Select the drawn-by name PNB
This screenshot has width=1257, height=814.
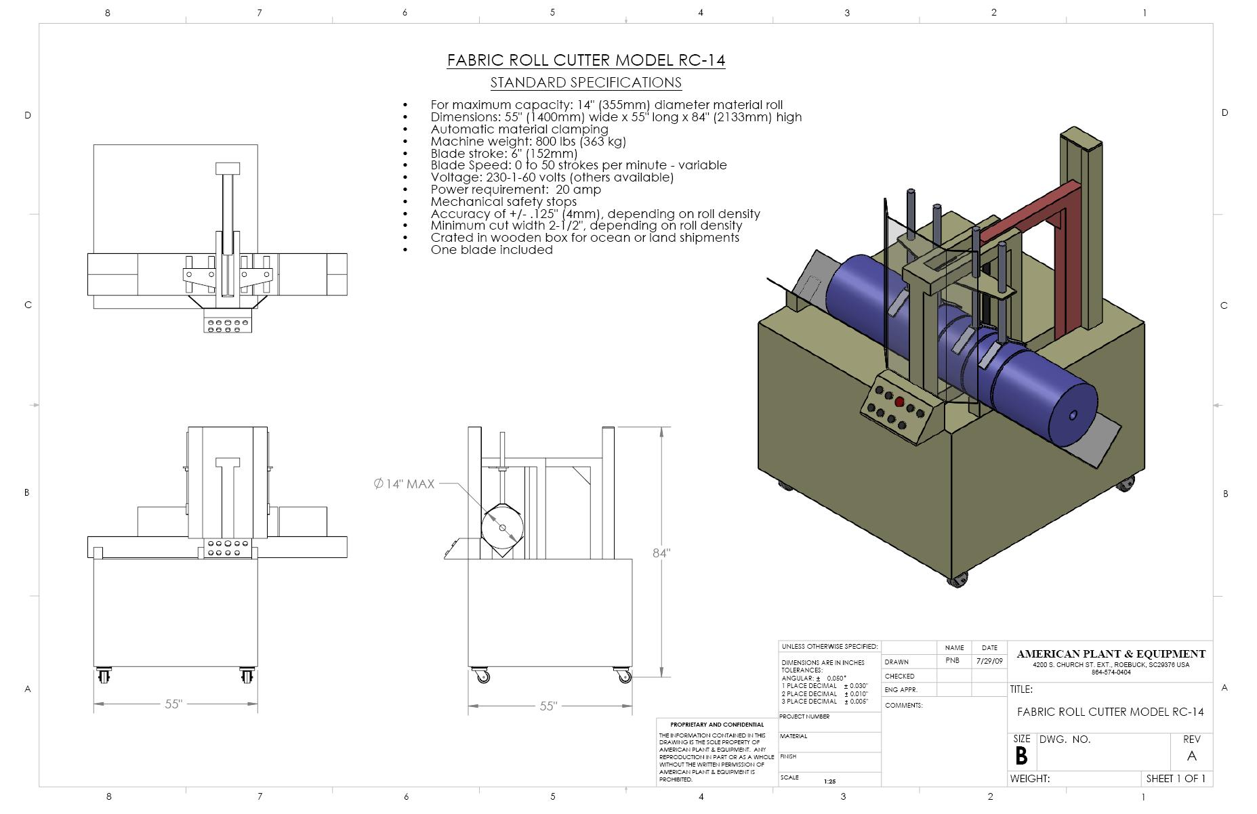(x=952, y=661)
